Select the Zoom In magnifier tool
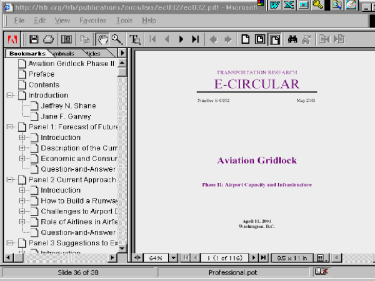This screenshot has height=281, width=375. coord(116,39)
